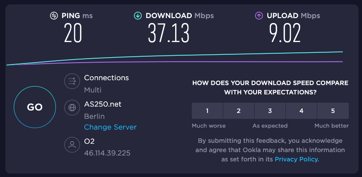Click the download arrow icon
This screenshot has height=177, width=362.
[138, 16]
